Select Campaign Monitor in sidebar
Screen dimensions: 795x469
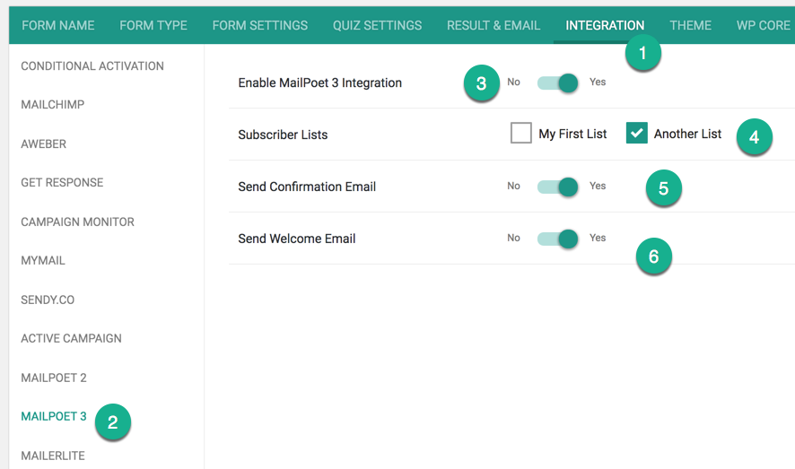[77, 221]
